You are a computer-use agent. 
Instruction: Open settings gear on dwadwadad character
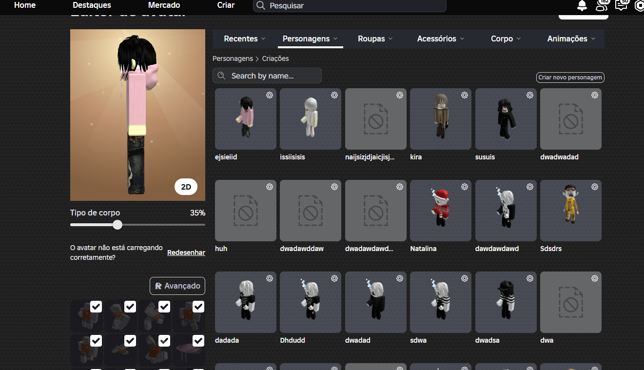(595, 95)
